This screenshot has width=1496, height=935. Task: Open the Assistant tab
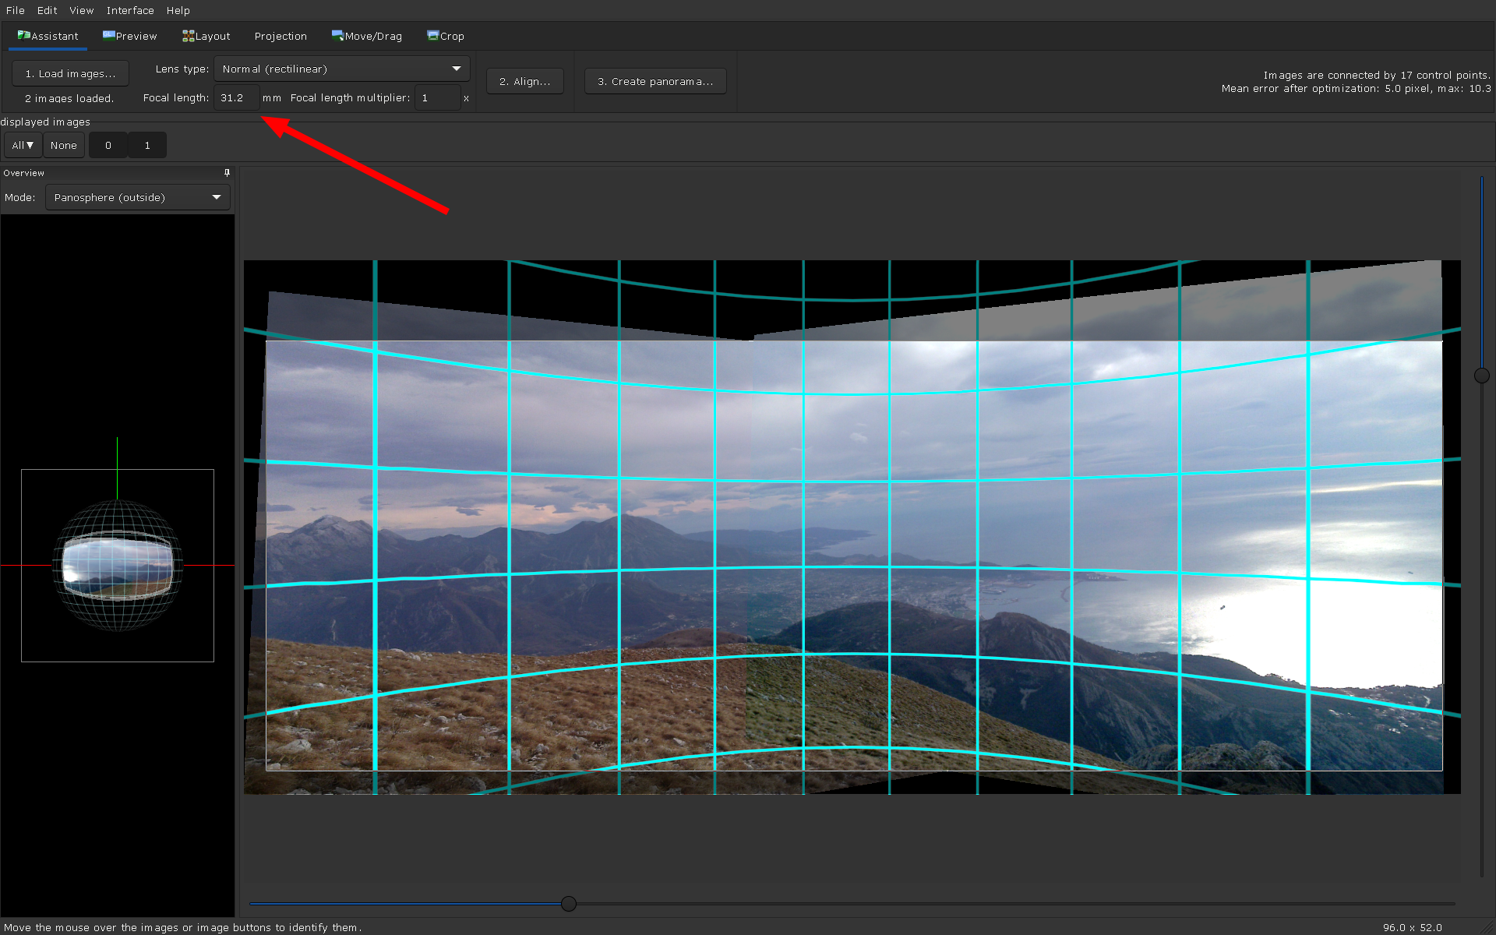click(x=48, y=36)
